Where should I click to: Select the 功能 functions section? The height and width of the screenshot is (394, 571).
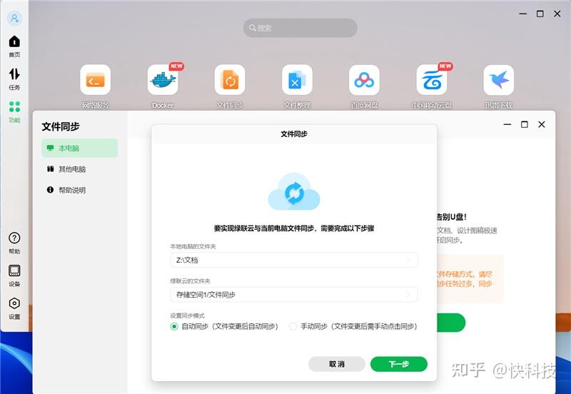(x=14, y=112)
